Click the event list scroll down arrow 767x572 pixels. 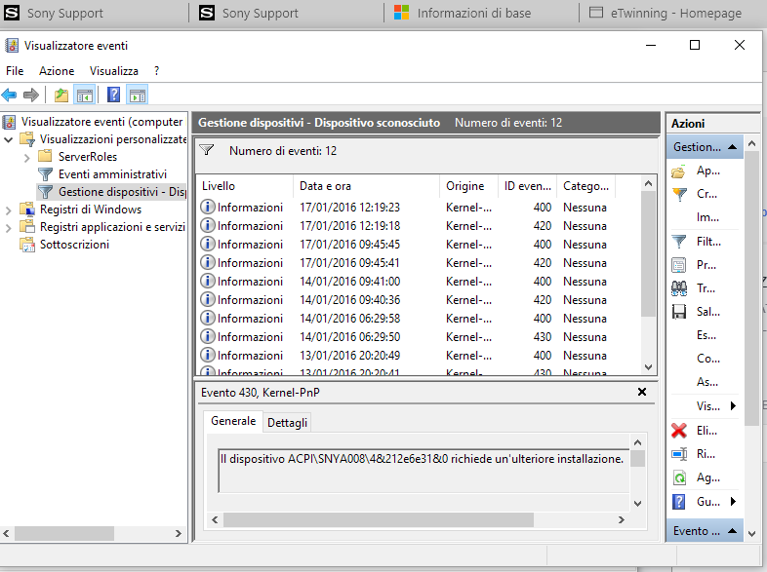pos(649,367)
